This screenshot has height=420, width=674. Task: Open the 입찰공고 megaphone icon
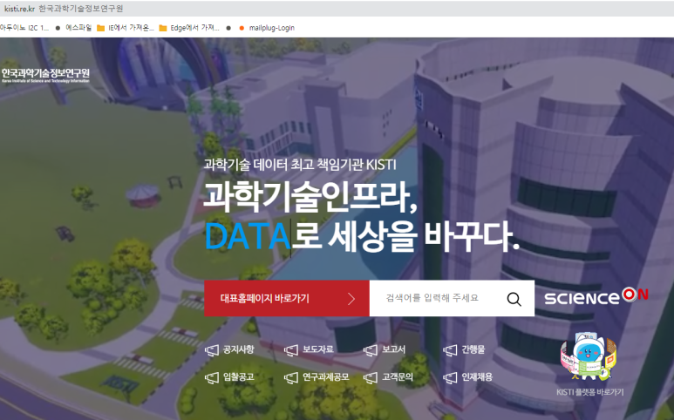tap(212, 378)
